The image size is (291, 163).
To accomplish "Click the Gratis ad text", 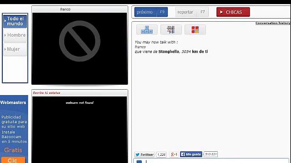I will tap(13, 150).
